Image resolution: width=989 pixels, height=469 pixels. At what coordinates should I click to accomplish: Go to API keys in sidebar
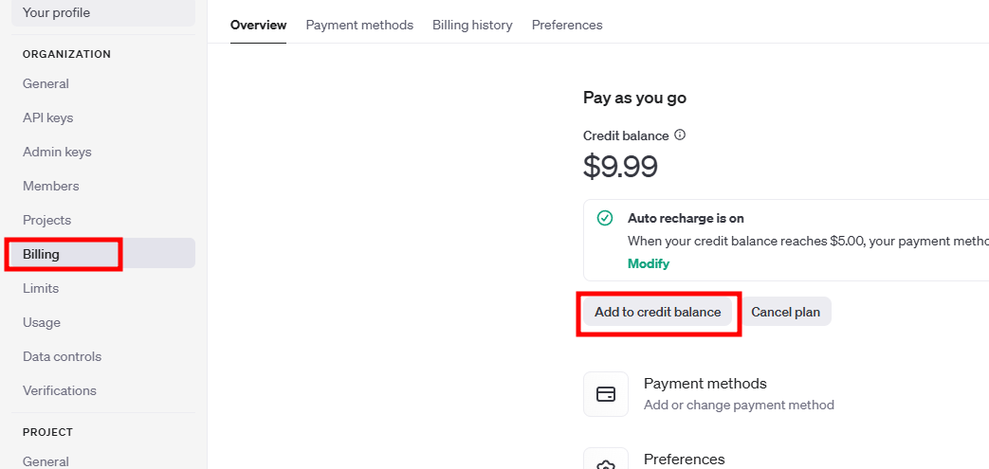click(47, 117)
